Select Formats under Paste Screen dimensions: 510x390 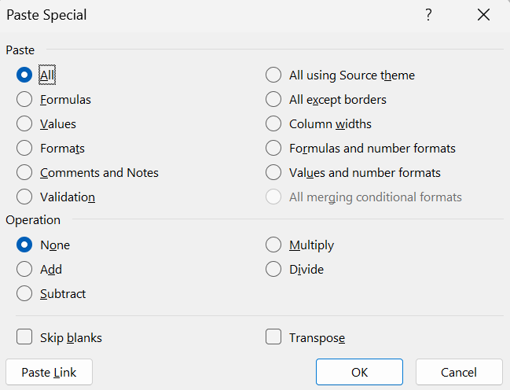24,149
